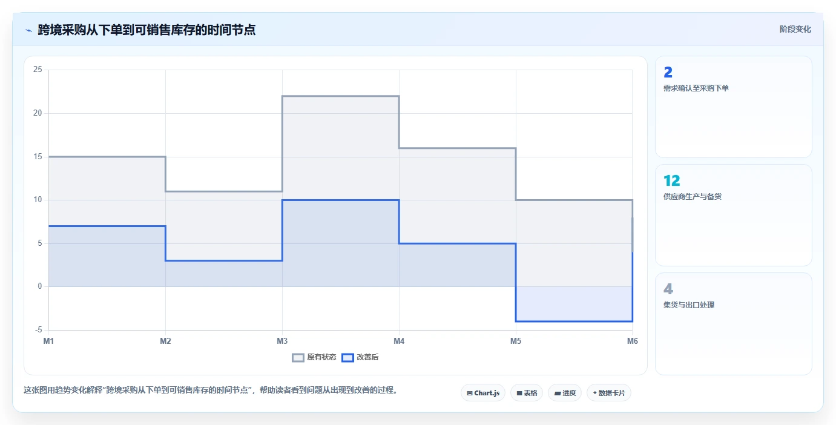
Task: Click the Chart.js tag
Action: point(483,393)
